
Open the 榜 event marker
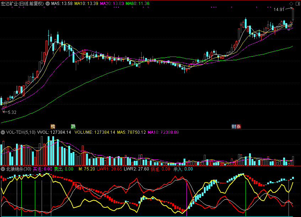tap(53, 126)
